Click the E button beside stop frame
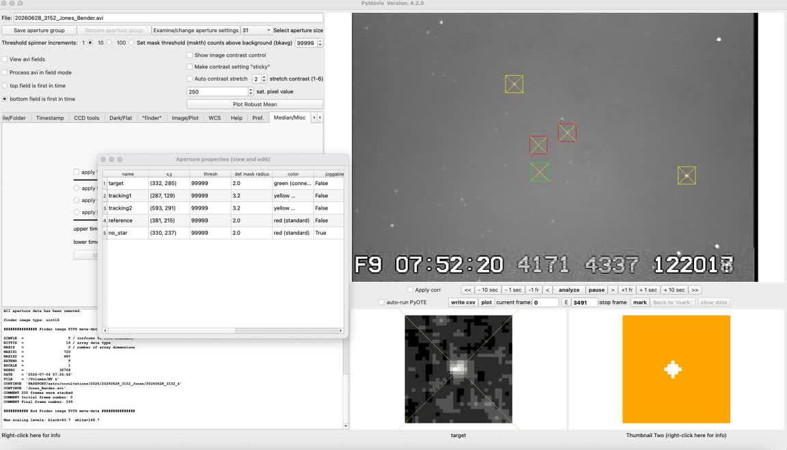 pyautogui.click(x=566, y=303)
